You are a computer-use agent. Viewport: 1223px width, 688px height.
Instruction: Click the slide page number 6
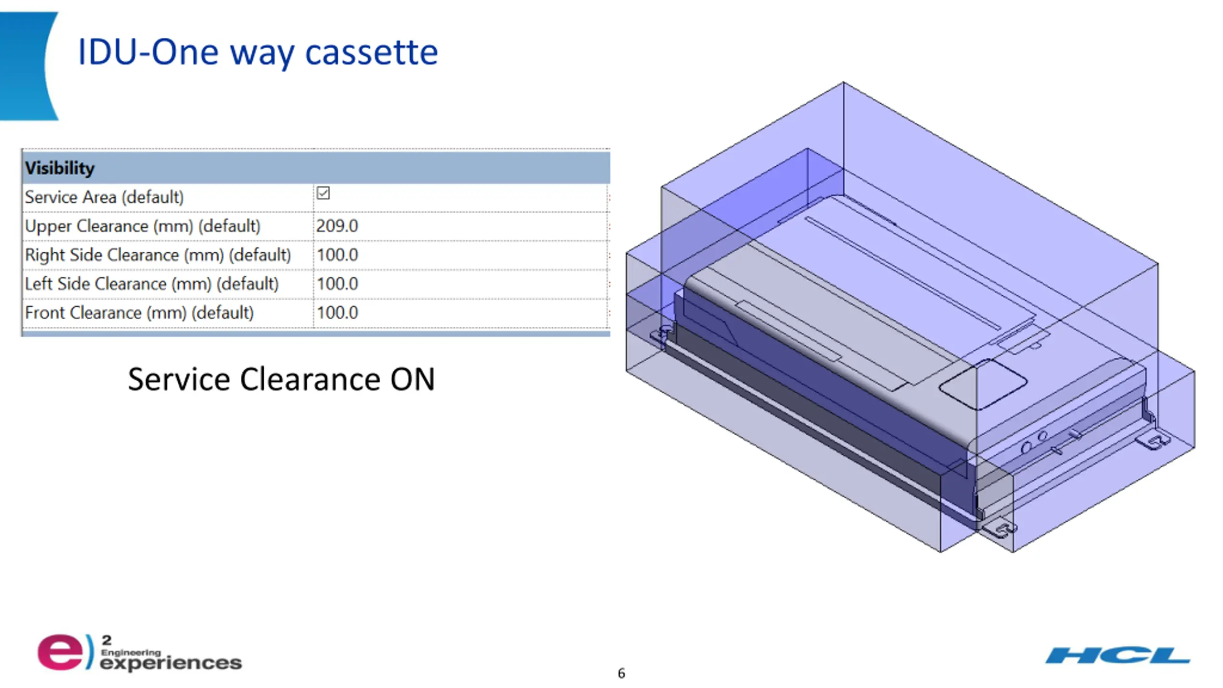coord(621,673)
